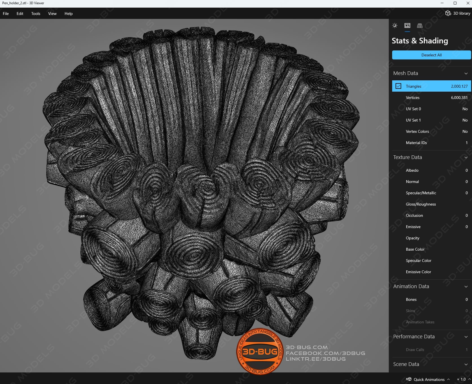
Task: Open the File menu
Action: point(6,14)
